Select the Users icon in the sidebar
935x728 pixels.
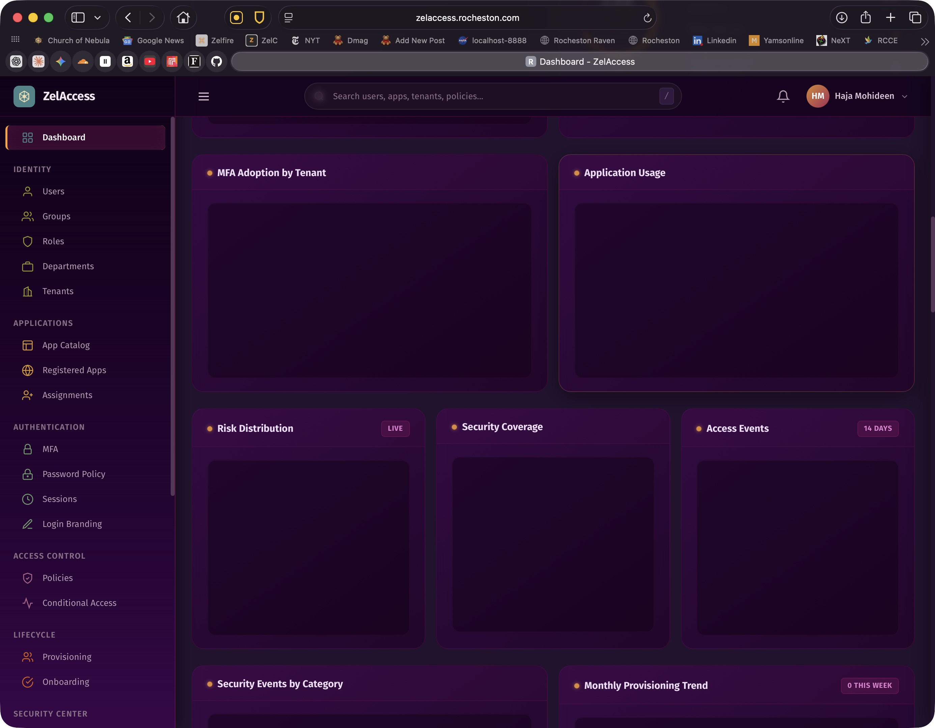click(x=28, y=191)
